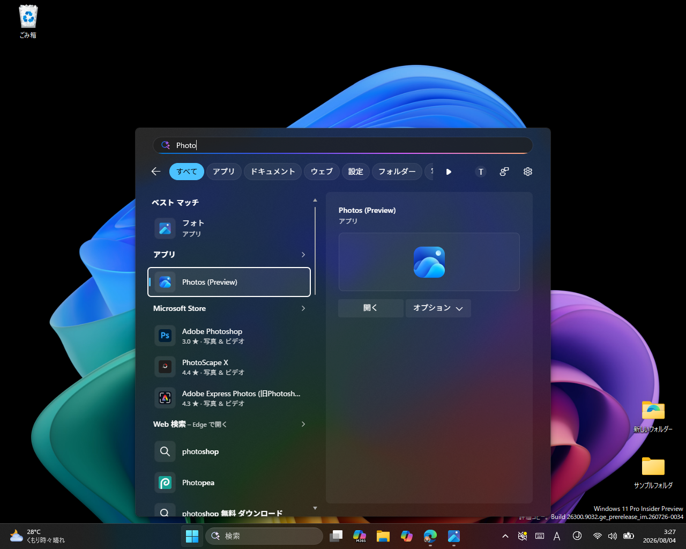Open the オプション dropdown in preview pane
This screenshot has height=549, width=686.
438,308
